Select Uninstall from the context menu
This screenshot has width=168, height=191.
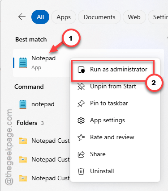coord(115,171)
